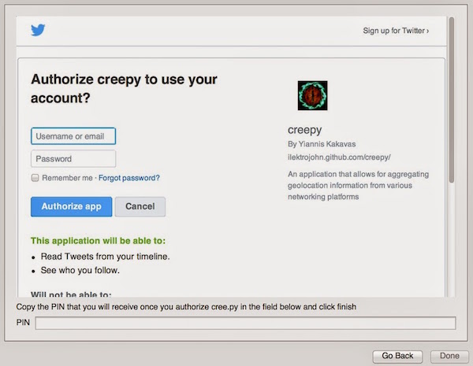Focus the PIN input field
This screenshot has width=473, height=366.
pos(245,323)
